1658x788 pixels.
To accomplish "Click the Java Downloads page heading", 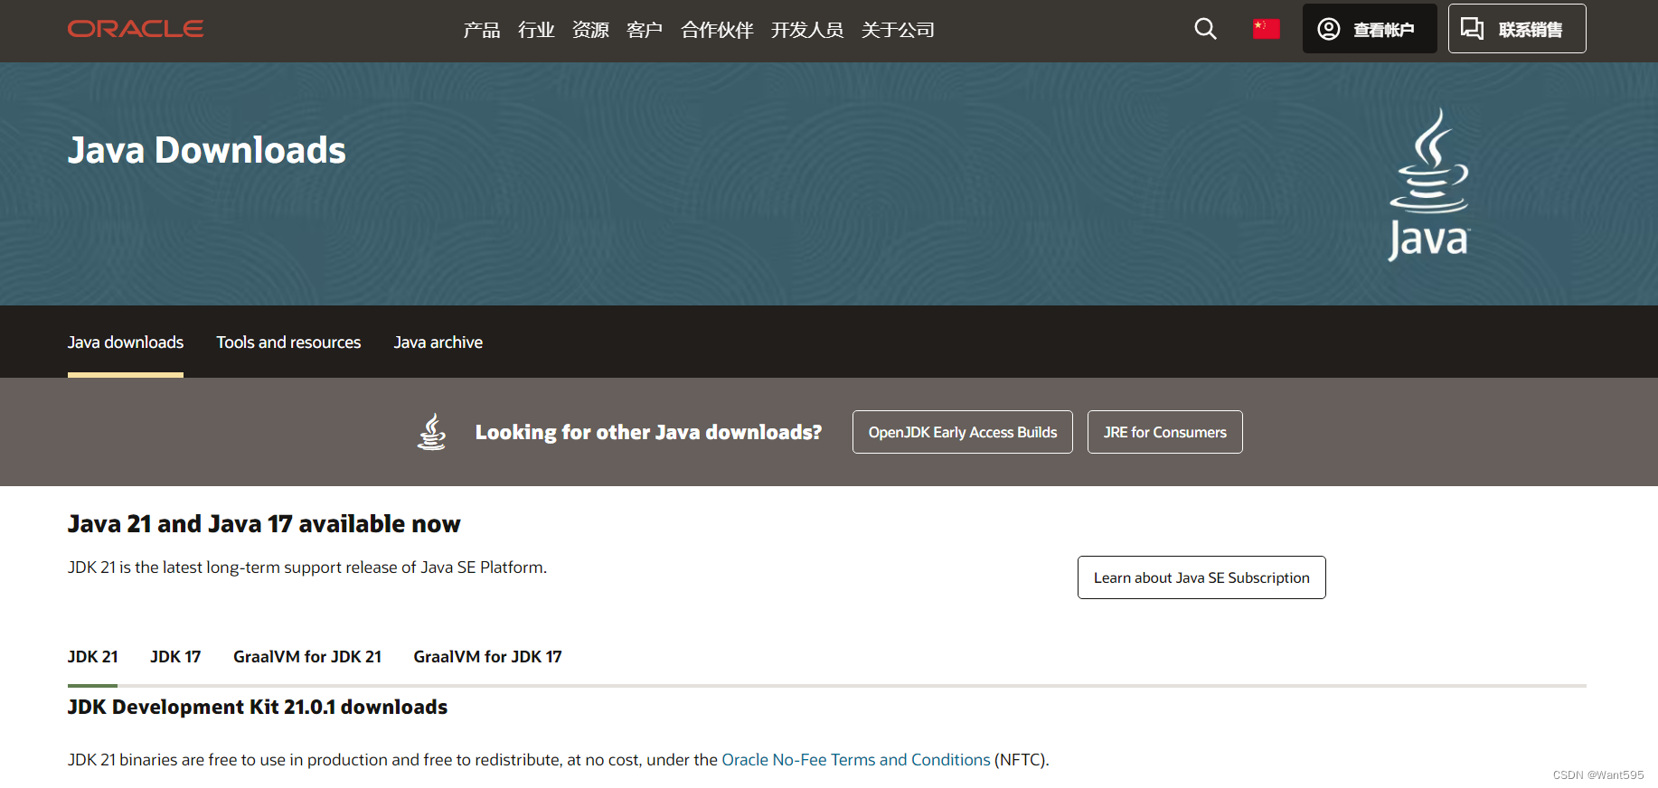I will click(207, 150).
